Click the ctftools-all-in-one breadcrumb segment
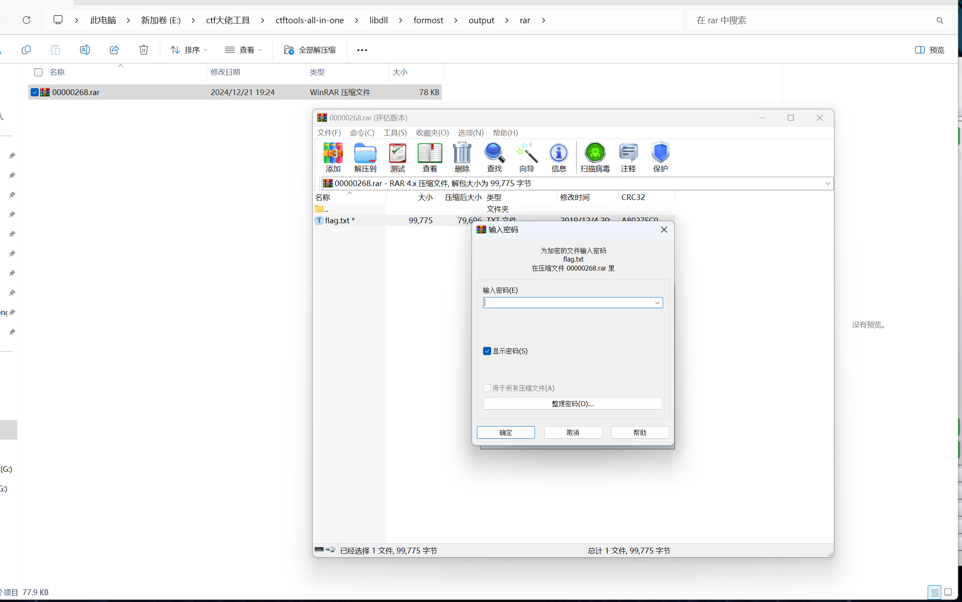 pyautogui.click(x=310, y=20)
